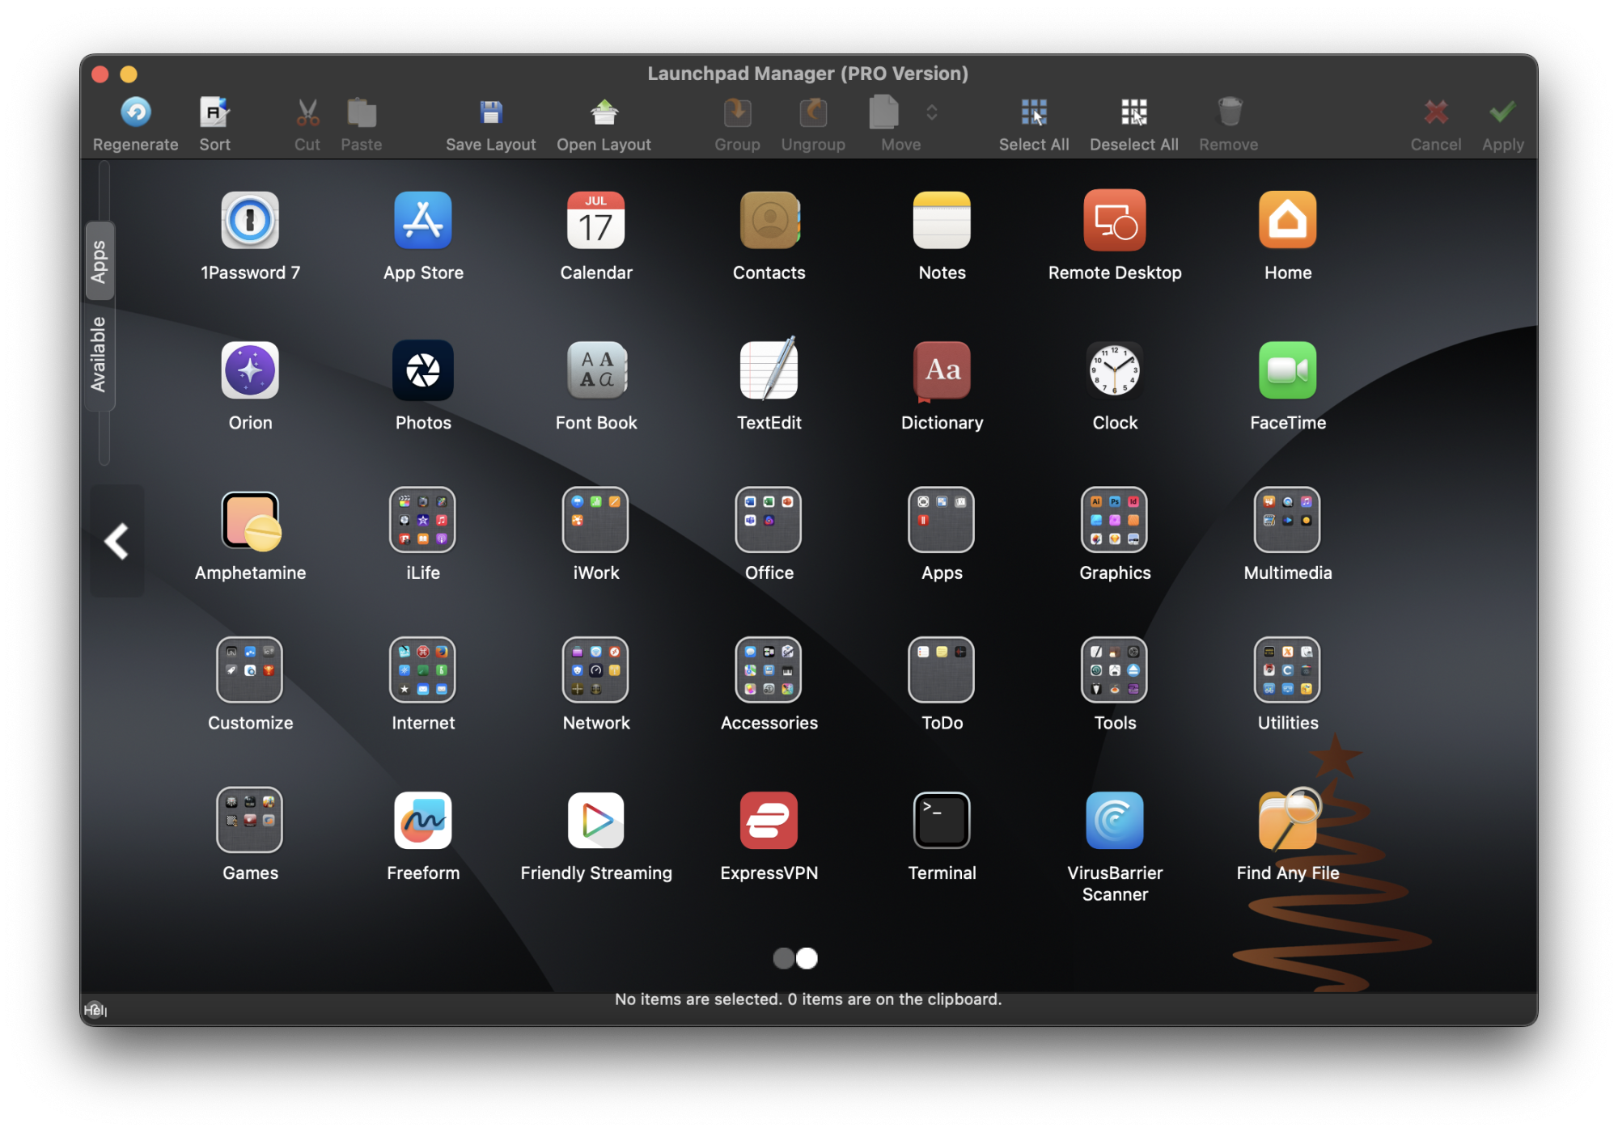Select the Terminal app icon
This screenshot has height=1132, width=1618.
tap(942, 821)
